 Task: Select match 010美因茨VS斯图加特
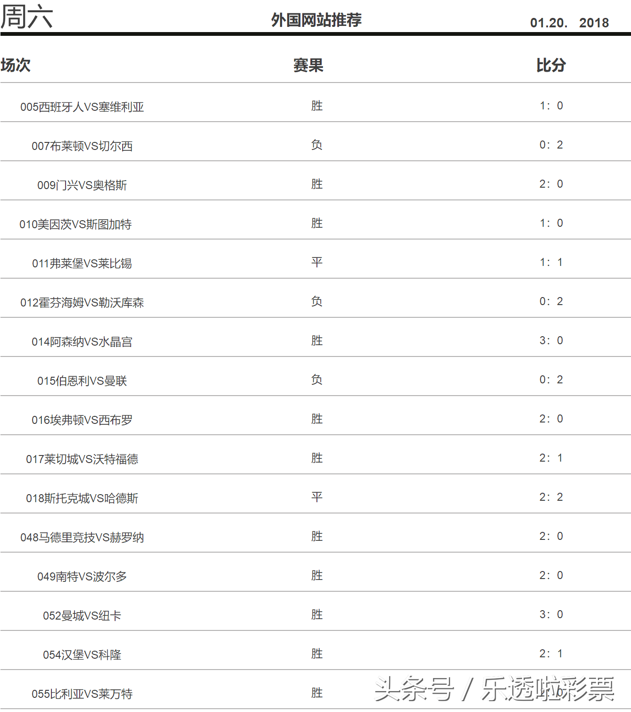tap(75, 224)
